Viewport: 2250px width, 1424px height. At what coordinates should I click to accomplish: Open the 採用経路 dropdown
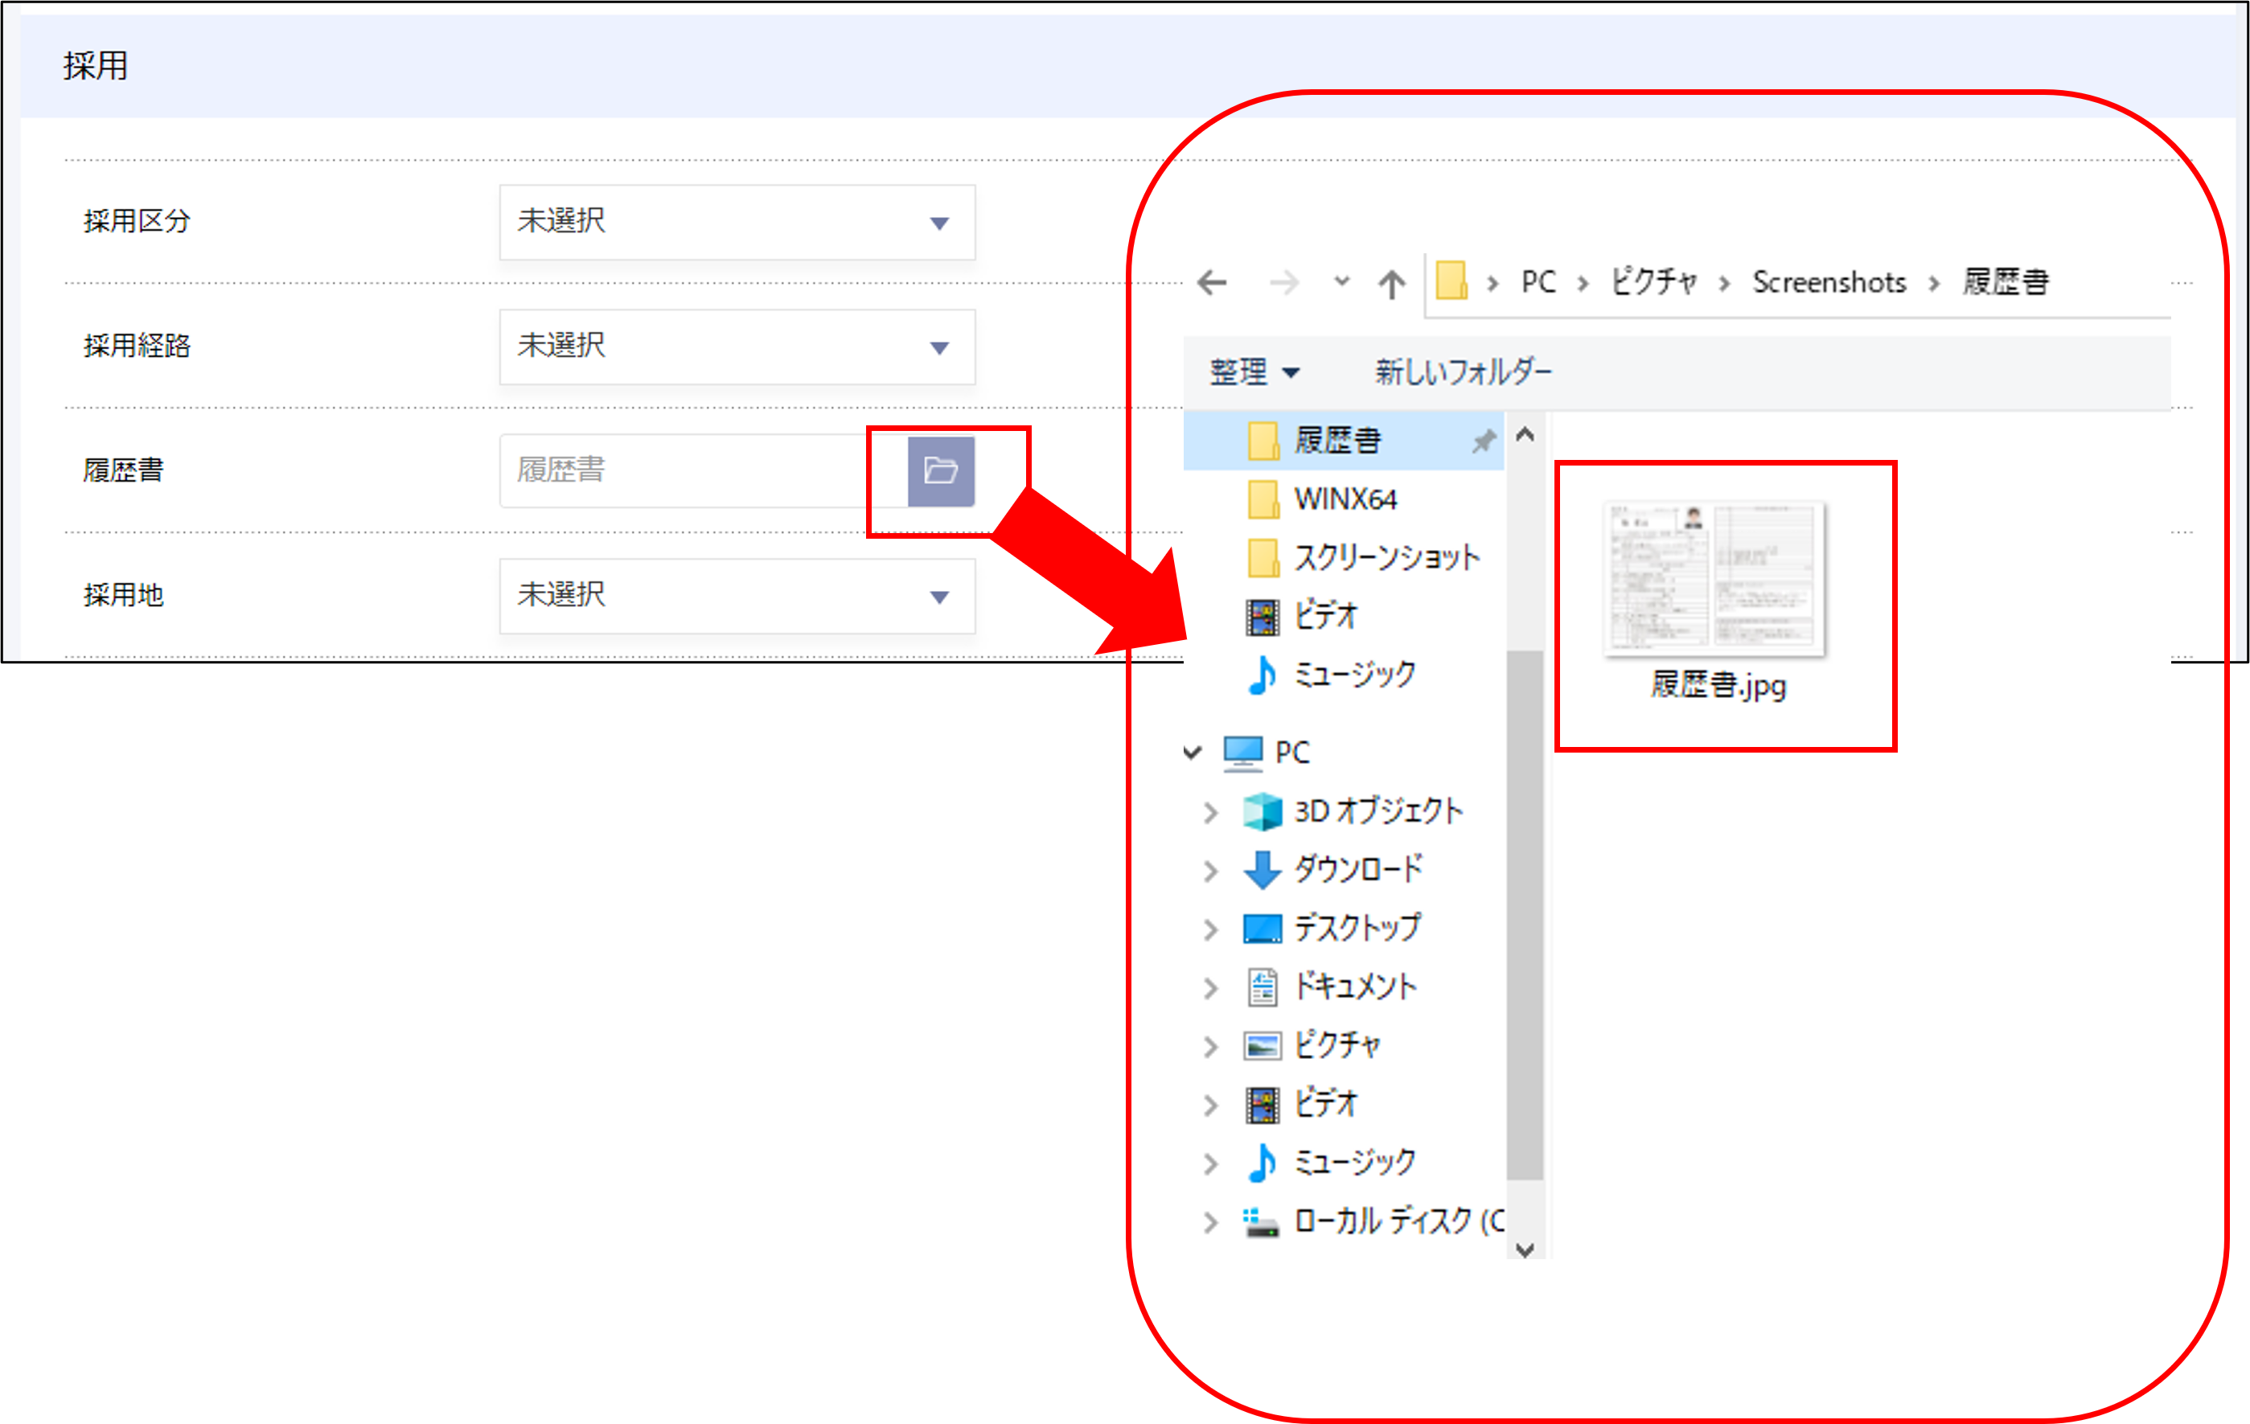pyautogui.click(x=737, y=347)
